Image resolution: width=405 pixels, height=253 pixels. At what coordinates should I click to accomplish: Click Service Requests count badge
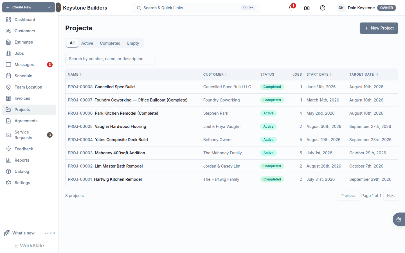[x=50, y=135]
